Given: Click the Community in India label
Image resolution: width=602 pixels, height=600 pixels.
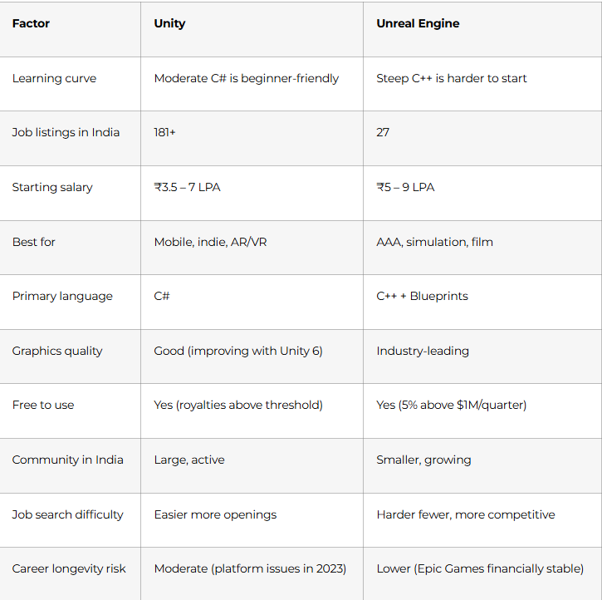Looking at the screenshot, I should point(67,460).
